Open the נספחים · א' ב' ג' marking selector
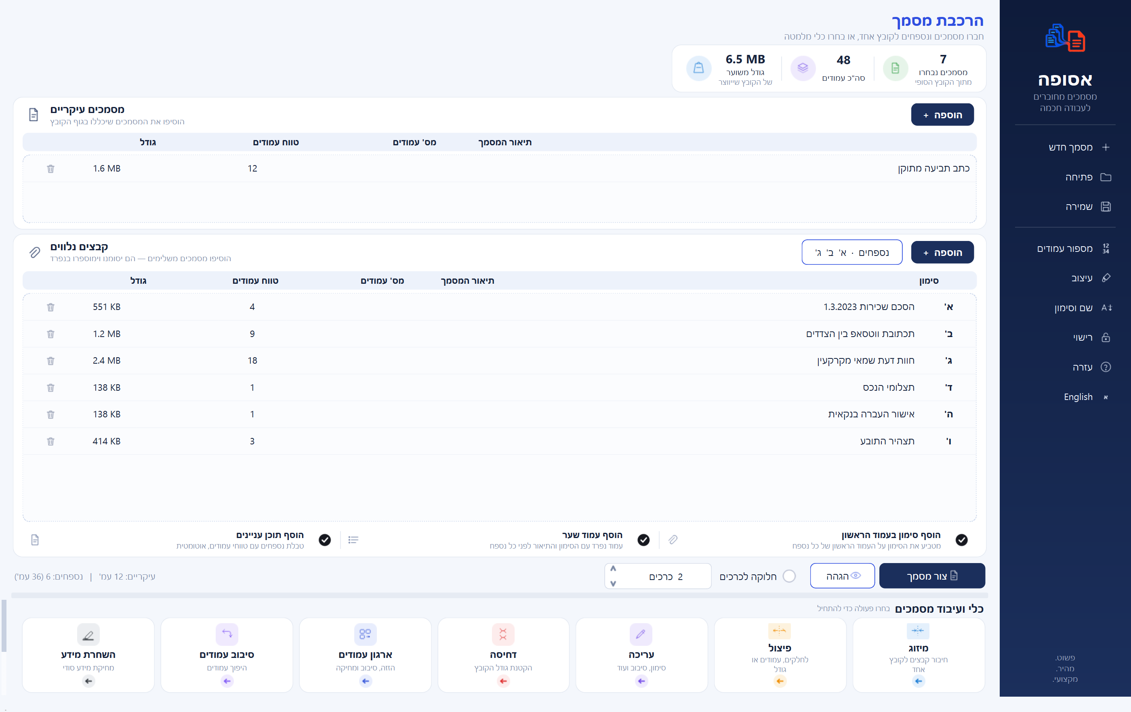Viewport: 1131px width, 712px height. [x=851, y=253]
